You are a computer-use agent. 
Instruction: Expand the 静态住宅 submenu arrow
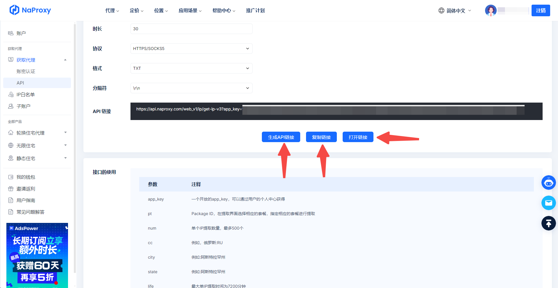pos(65,158)
